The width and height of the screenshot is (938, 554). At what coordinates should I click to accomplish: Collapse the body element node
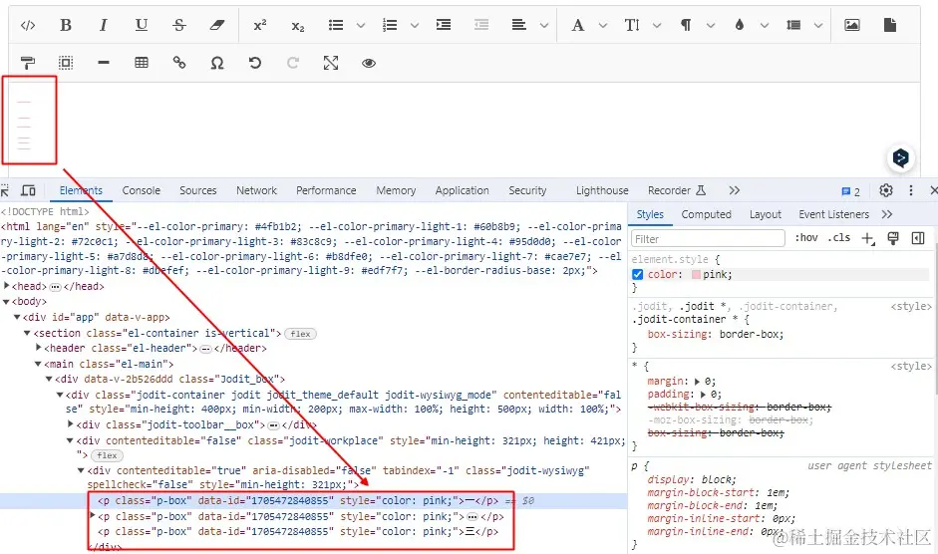(x=7, y=302)
